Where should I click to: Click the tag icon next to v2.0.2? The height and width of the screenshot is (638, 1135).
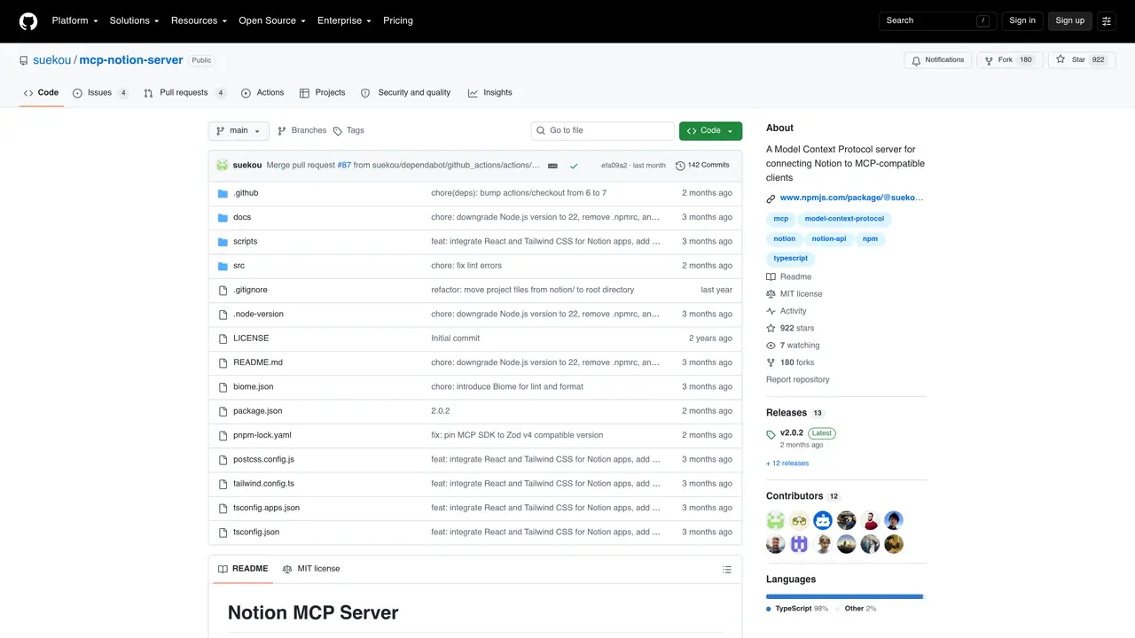coord(771,434)
